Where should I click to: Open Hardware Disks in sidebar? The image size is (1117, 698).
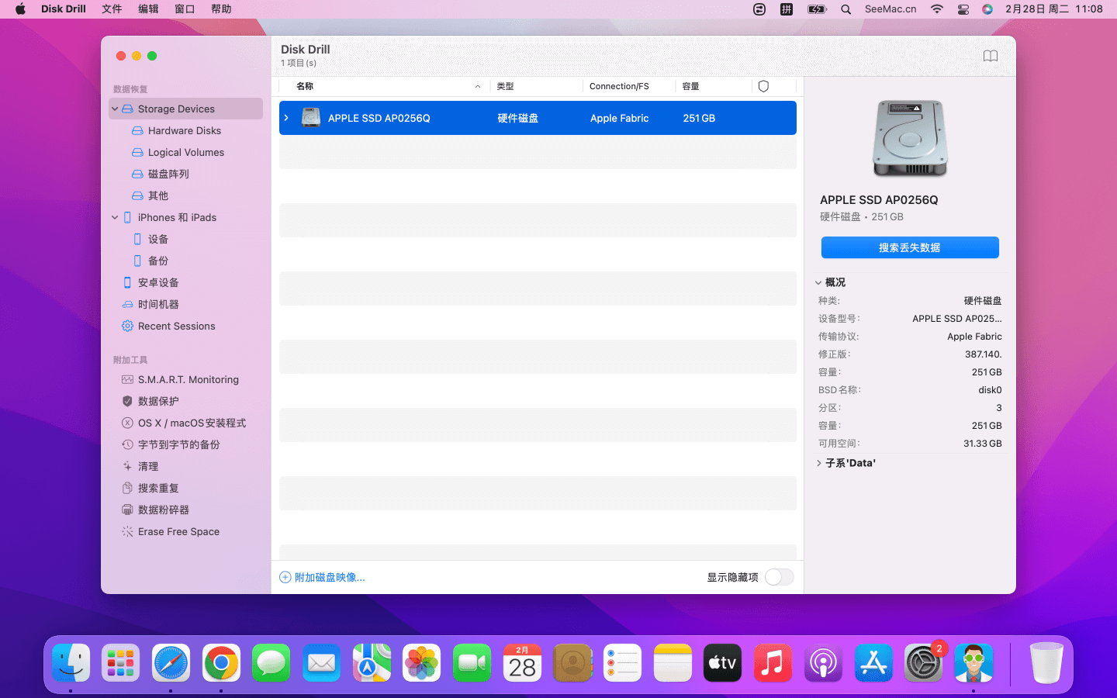tap(185, 130)
